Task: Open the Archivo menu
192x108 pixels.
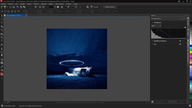Action: point(3,4)
